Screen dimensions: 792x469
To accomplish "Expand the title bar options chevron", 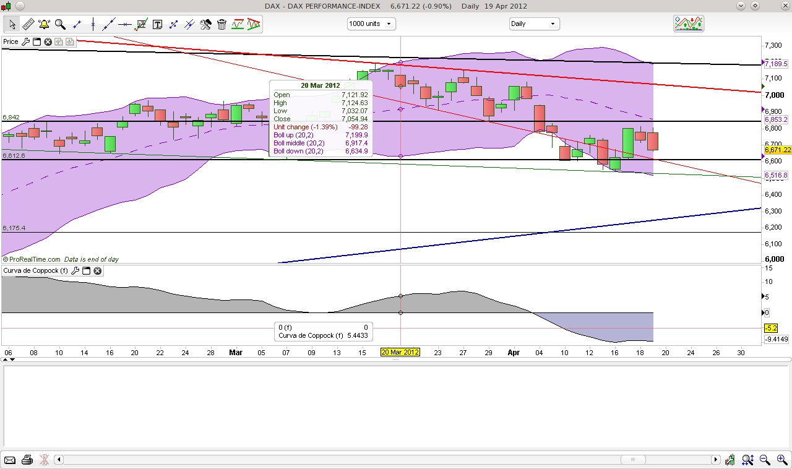I will coord(740,5).
